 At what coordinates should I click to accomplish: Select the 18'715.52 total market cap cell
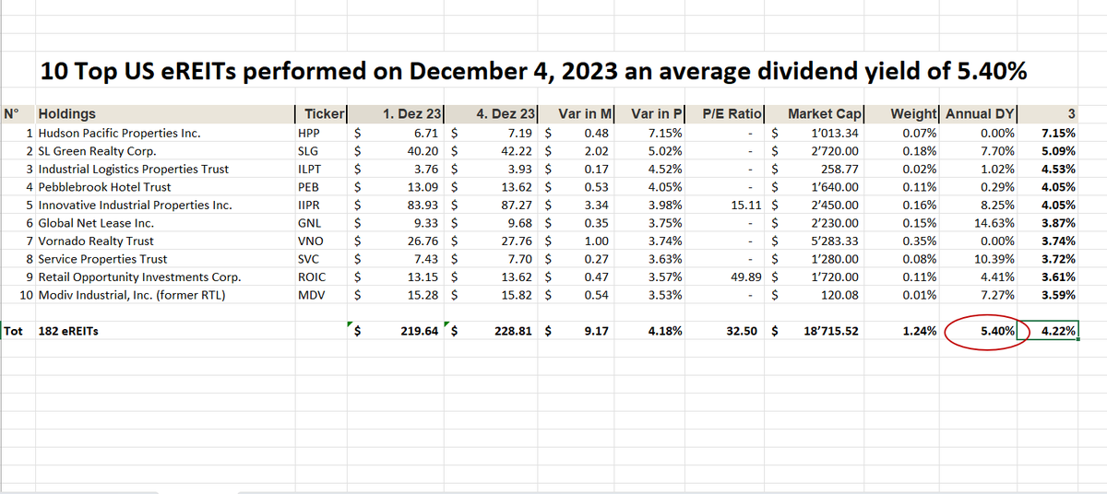[829, 331]
